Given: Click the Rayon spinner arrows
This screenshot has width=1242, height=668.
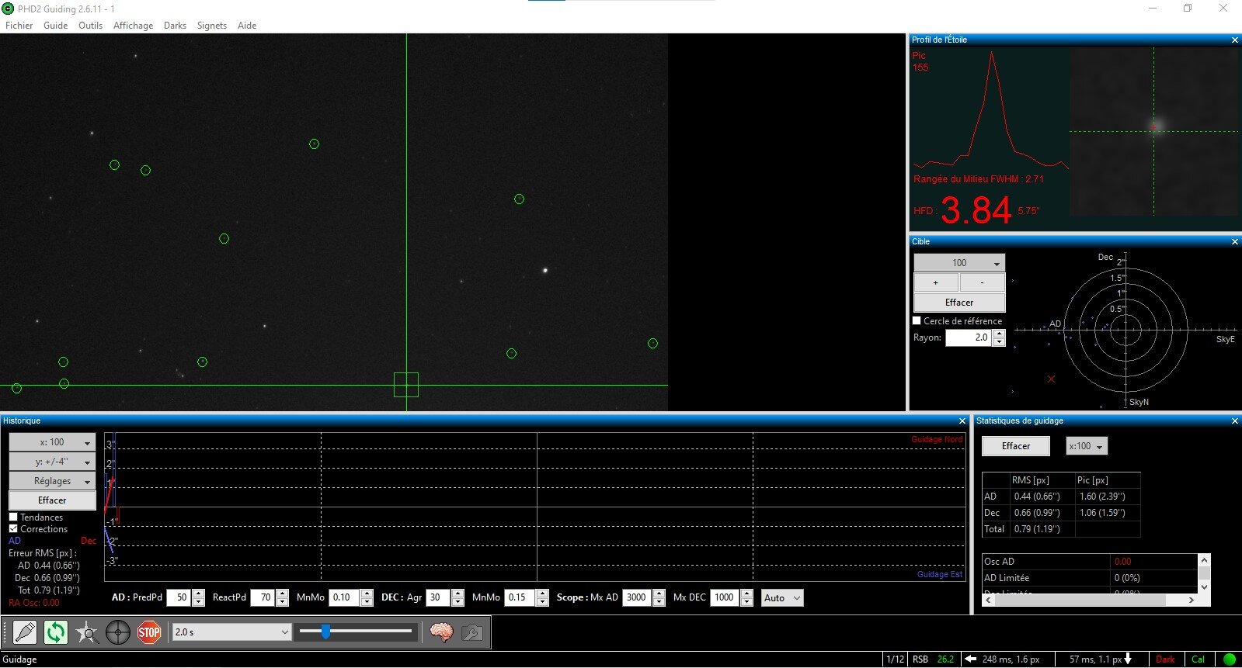Looking at the screenshot, I should click(999, 337).
